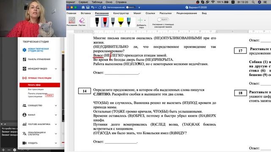Viewport: 271px width, 152px height.
Task: Click the Undo arrow icon
Action: pyautogui.click(x=93, y=8)
